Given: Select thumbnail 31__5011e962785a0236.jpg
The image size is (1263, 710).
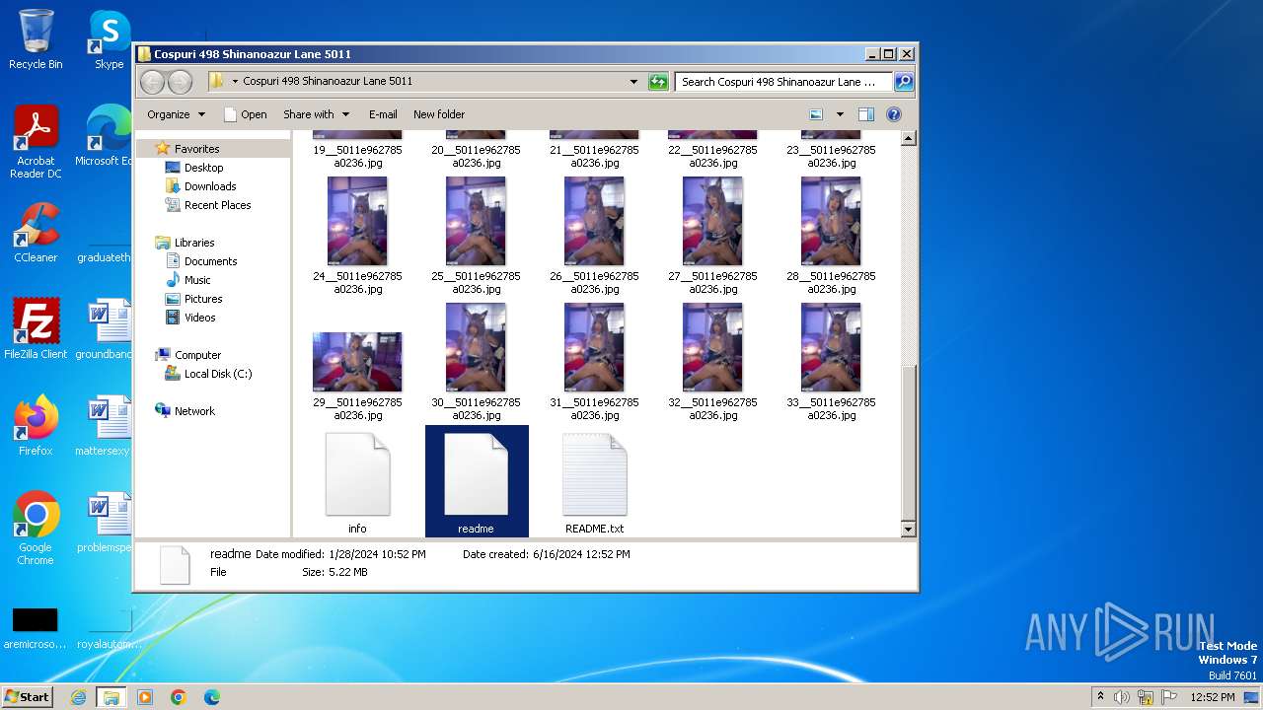Looking at the screenshot, I should pyautogui.click(x=594, y=347).
